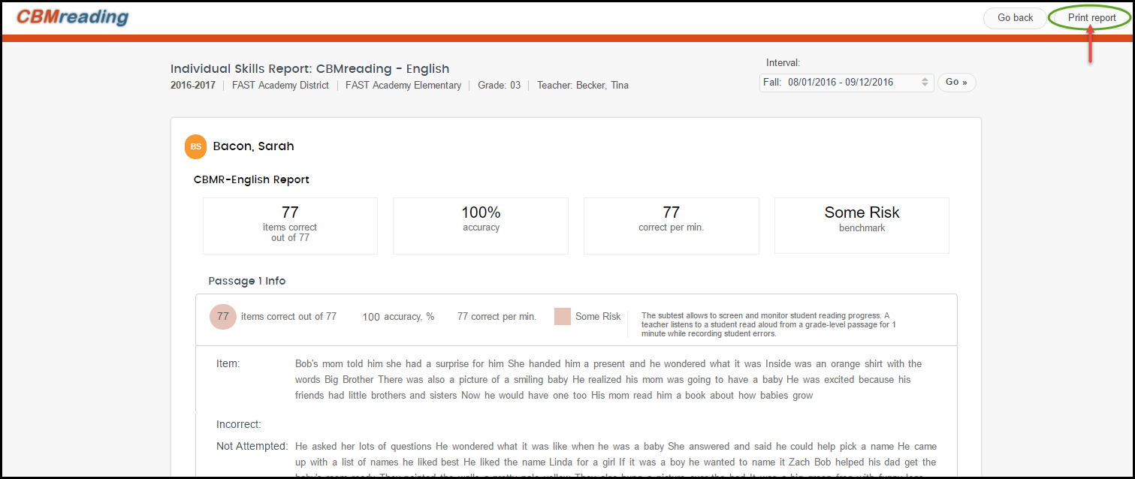Viewport: 1135px width, 479px height.
Task: Click the Not Attempted: label
Action: click(252, 447)
